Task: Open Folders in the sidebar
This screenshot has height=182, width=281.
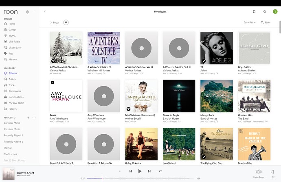Action: [11, 109]
